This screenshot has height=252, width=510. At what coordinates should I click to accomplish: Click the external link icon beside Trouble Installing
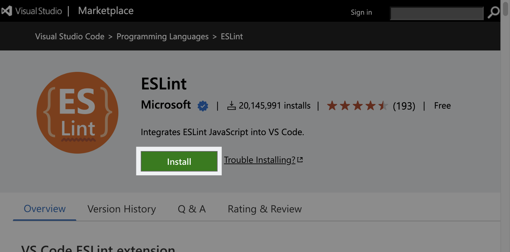(x=300, y=160)
